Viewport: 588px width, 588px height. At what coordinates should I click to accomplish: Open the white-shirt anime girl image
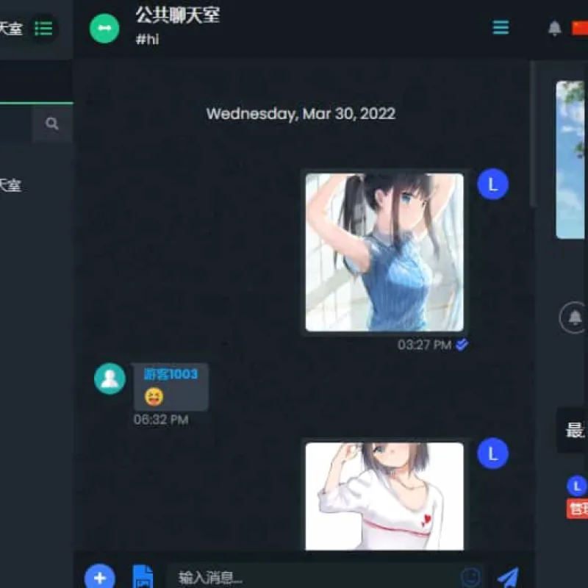point(384,496)
